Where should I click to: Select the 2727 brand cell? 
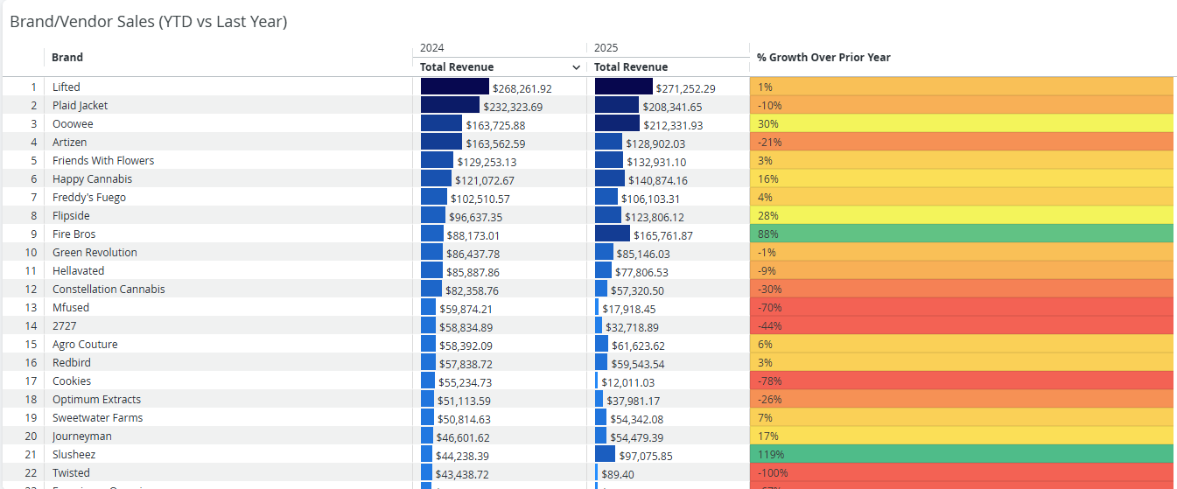point(228,325)
